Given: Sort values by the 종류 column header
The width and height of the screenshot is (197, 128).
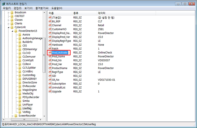Looking at the screenshot, I should tap(85, 13).
